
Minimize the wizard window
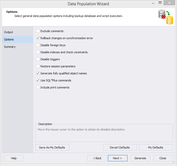pyautogui.click(x=153, y=3)
